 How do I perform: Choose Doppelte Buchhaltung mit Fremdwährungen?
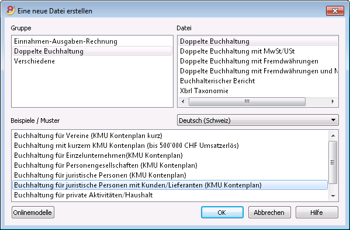[x=249, y=61]
